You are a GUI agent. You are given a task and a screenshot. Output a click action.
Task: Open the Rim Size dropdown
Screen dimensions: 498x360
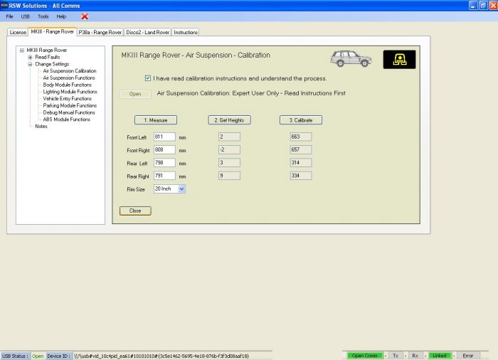[x=181, y=189]
